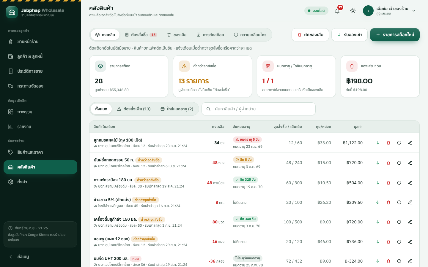Click trash icon for แชมพู row

pyautogui.click(x=388, y=242)
